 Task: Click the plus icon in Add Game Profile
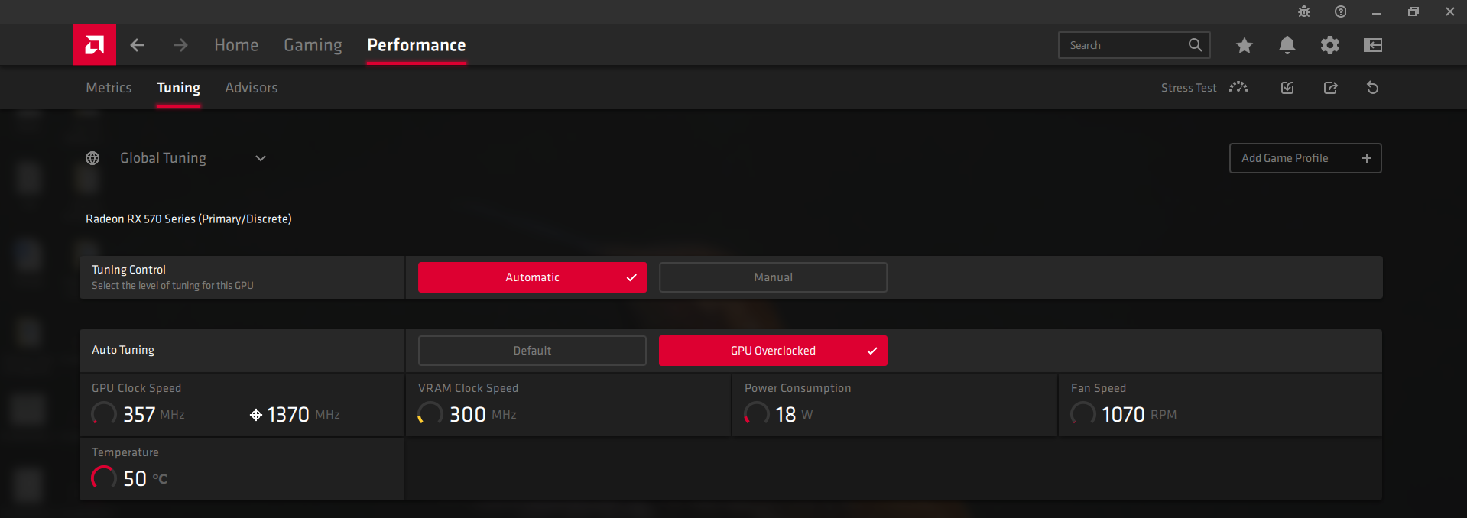pyautogui.click(x=1367, y=158)
